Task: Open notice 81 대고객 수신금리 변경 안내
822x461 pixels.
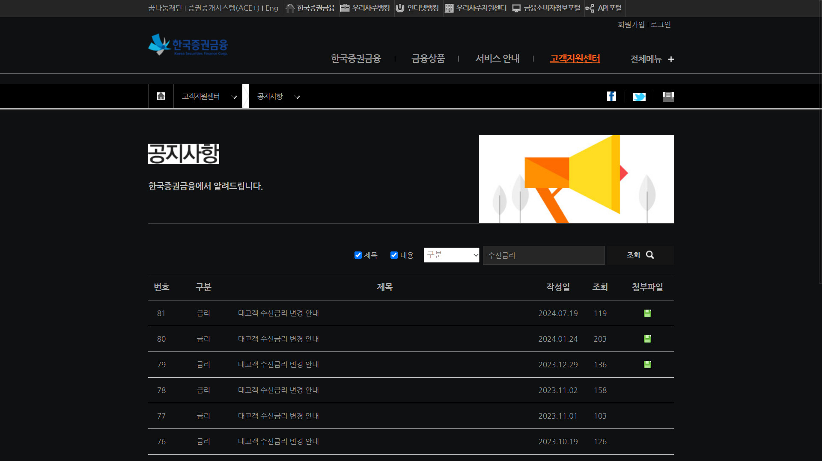Action: [x=278, y=313]
